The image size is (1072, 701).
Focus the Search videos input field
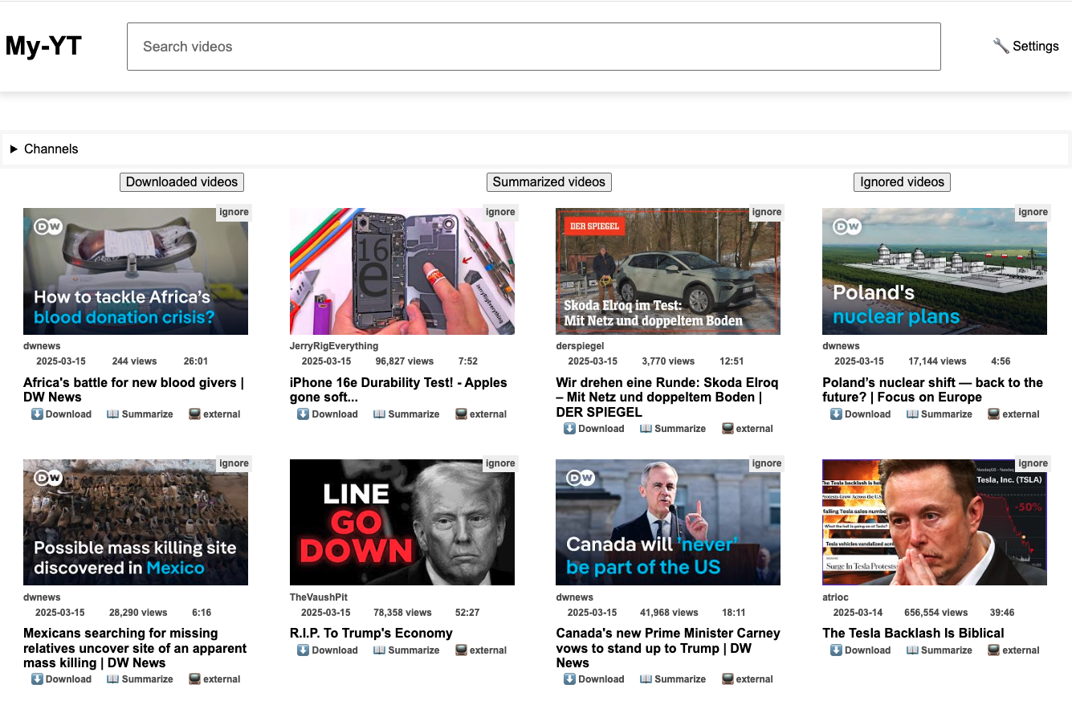tap(534, 47)
